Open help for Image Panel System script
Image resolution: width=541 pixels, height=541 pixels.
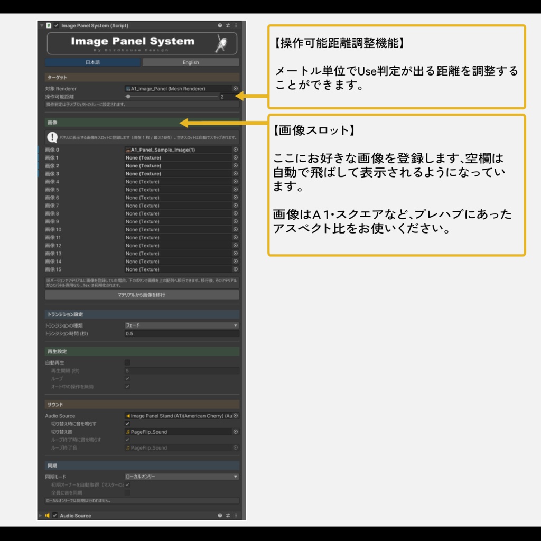coord(220,25)
